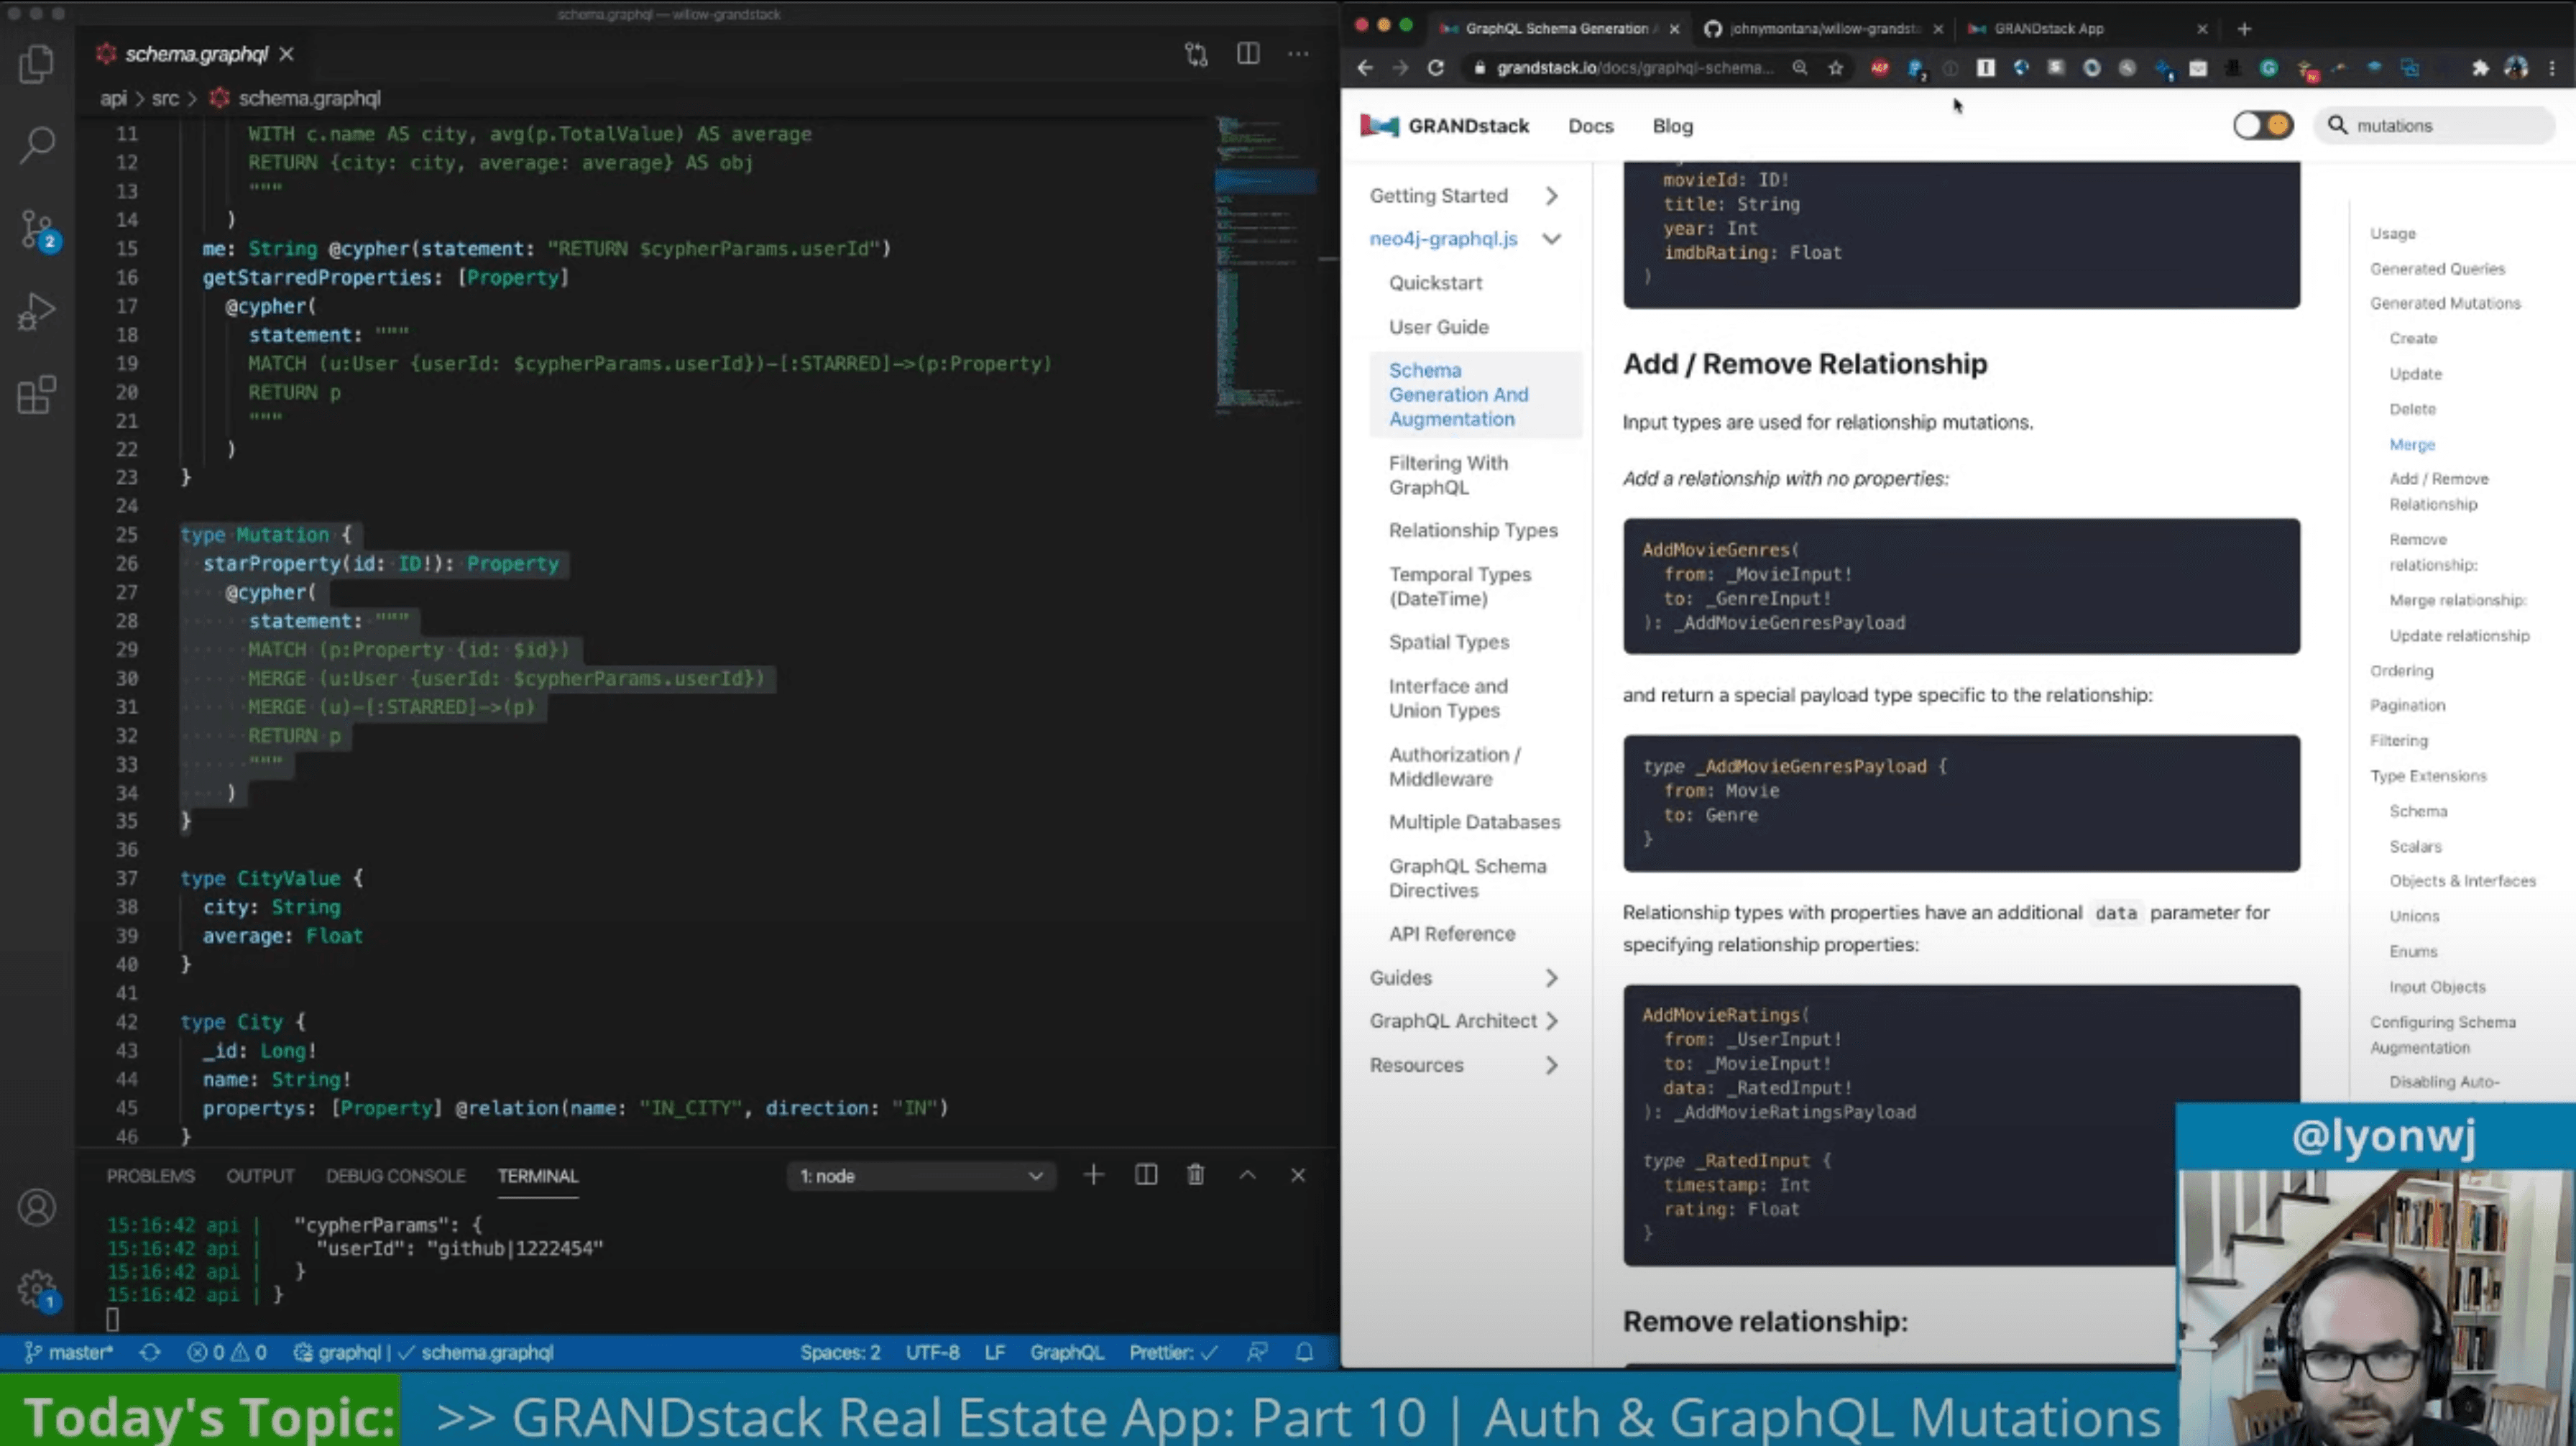Click the split editor right icon
Viewport: 2576px width, 1446px height.
click(x=1247, y=54)
